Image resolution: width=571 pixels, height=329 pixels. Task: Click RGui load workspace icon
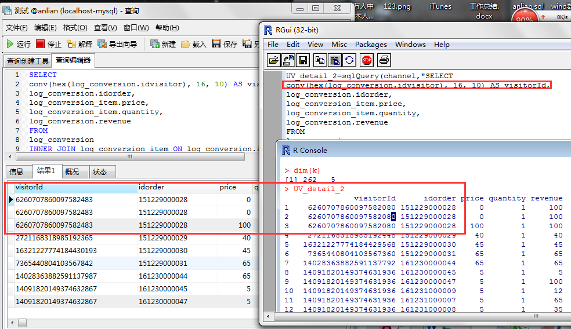click(288, 60)
